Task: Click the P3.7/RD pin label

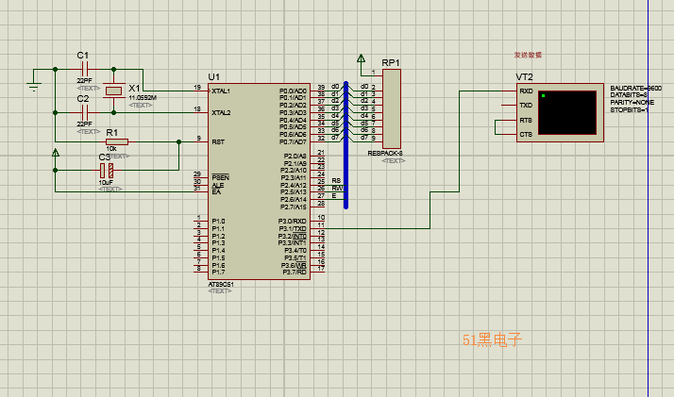Action: (x=295, y=273)
